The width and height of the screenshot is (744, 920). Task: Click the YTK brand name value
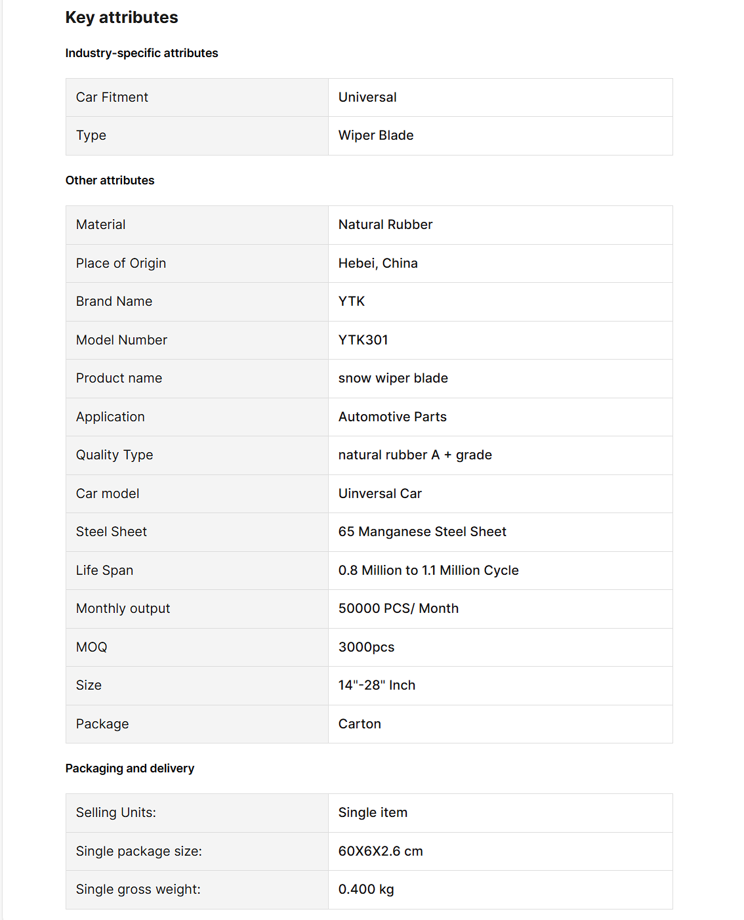point(352,301)
